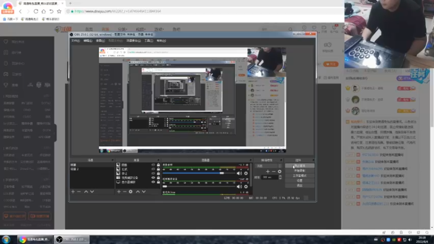Viewport: 434px width, 244px height.
Task: Open OBS 编辑 menu
Action: (x=88, y=41)
